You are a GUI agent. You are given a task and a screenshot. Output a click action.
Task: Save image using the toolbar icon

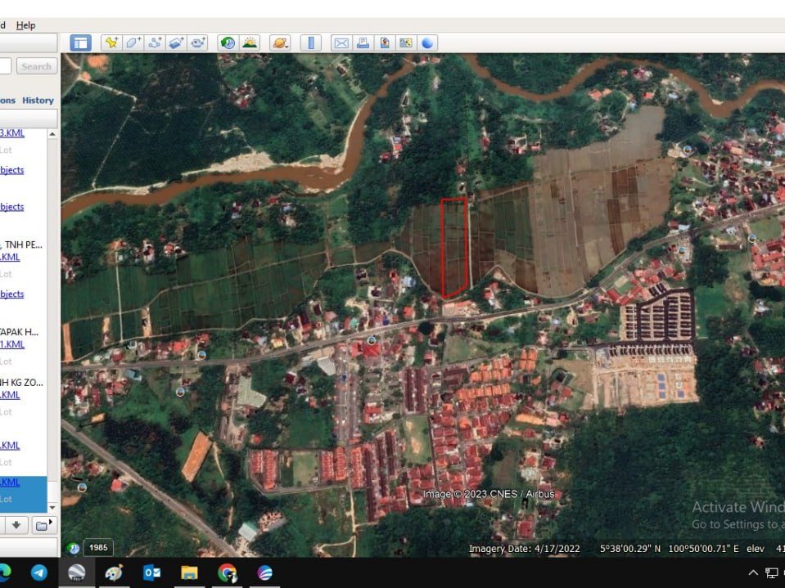(x=385, y=43)
